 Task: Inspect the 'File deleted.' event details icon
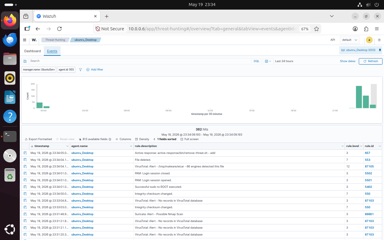tap(25, 160)
